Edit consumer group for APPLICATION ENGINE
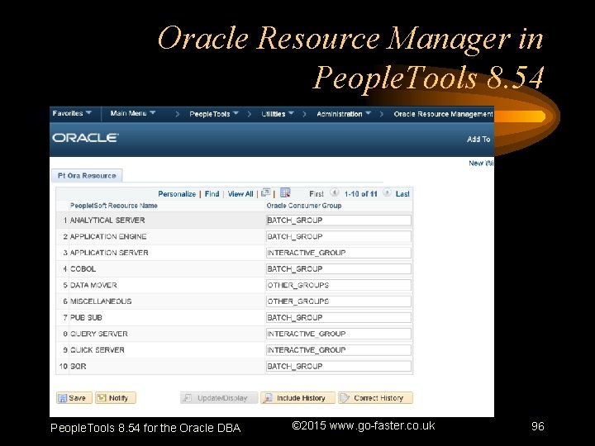Screen dimensions: 595x446 [339, 237]
